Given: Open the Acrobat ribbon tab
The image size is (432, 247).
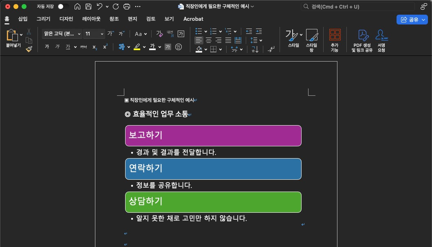Looking at the screenshot, I should click(x=193, y=19).
